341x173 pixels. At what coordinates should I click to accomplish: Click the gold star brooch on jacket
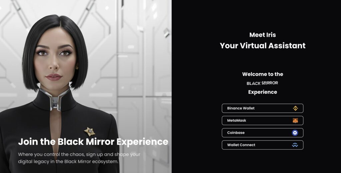[90, 131]
